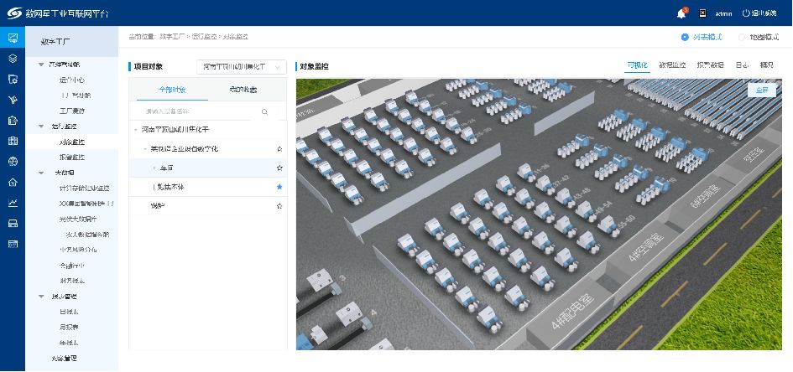Select the 列表模式 radio button

(685, 37)
